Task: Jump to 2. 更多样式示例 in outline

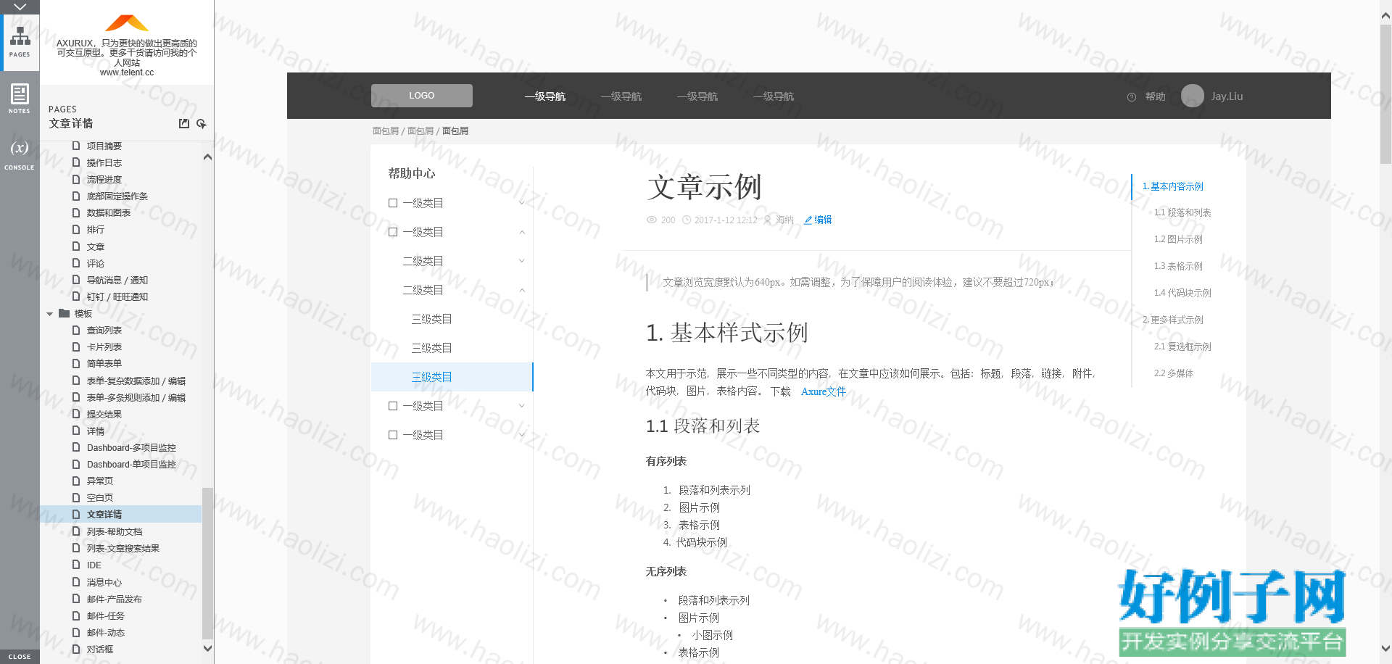Action: [x=1173, y=320]
